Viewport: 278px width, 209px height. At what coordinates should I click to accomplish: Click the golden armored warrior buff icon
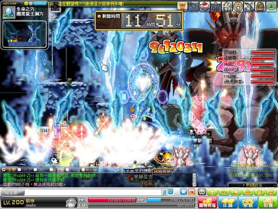click(x=260, y=7)
